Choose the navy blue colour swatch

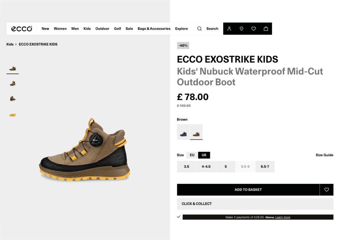[183, 132]
